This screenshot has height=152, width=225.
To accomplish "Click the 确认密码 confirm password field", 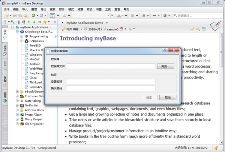I will tap(111, 88).
